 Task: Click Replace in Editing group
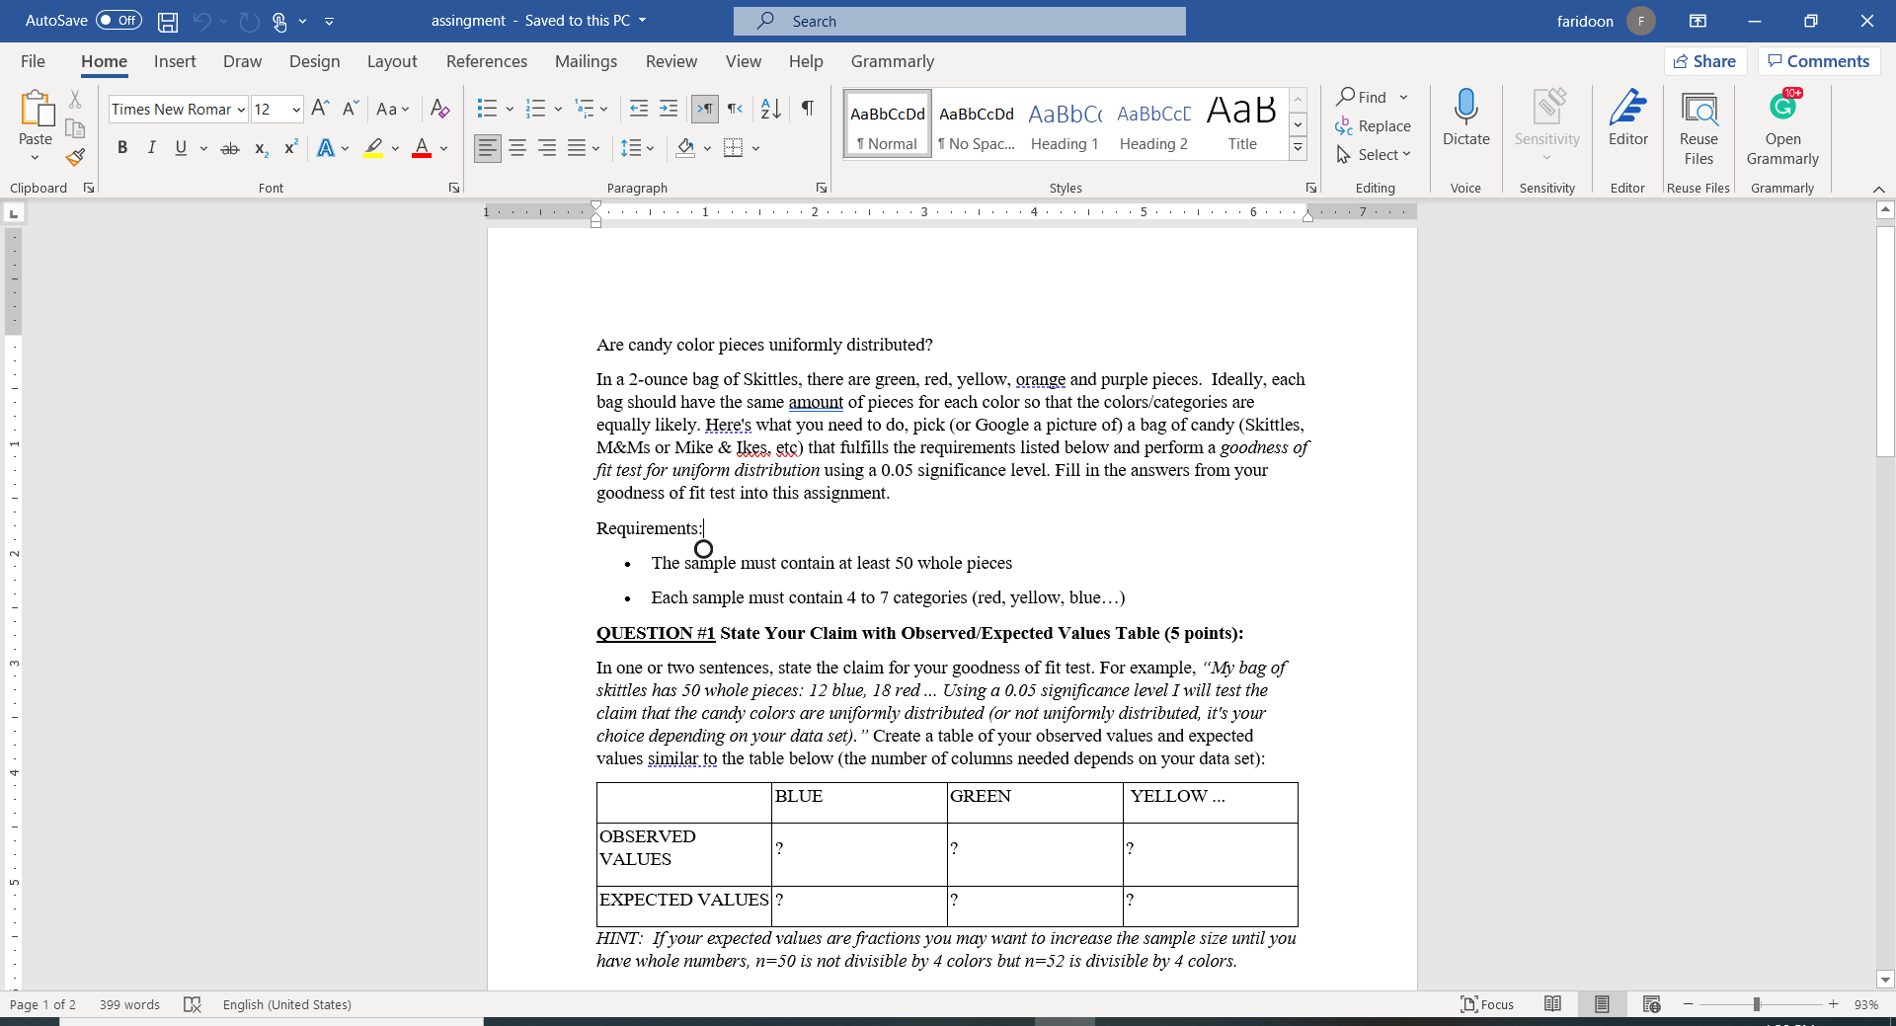pos(1373,126)
